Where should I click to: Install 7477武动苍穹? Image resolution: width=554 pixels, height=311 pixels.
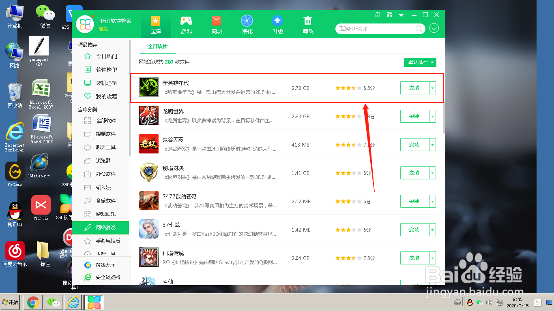tap(414, 201)
